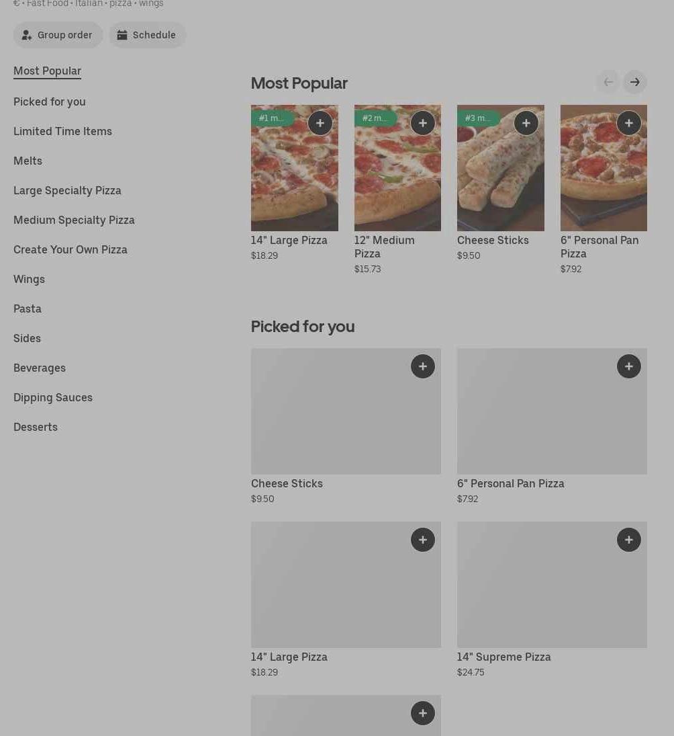674x736 pixels.
Task: Add Cheese Sticks from Most Popular carousel
Action: pyautogui.click(x=526, y=123)
